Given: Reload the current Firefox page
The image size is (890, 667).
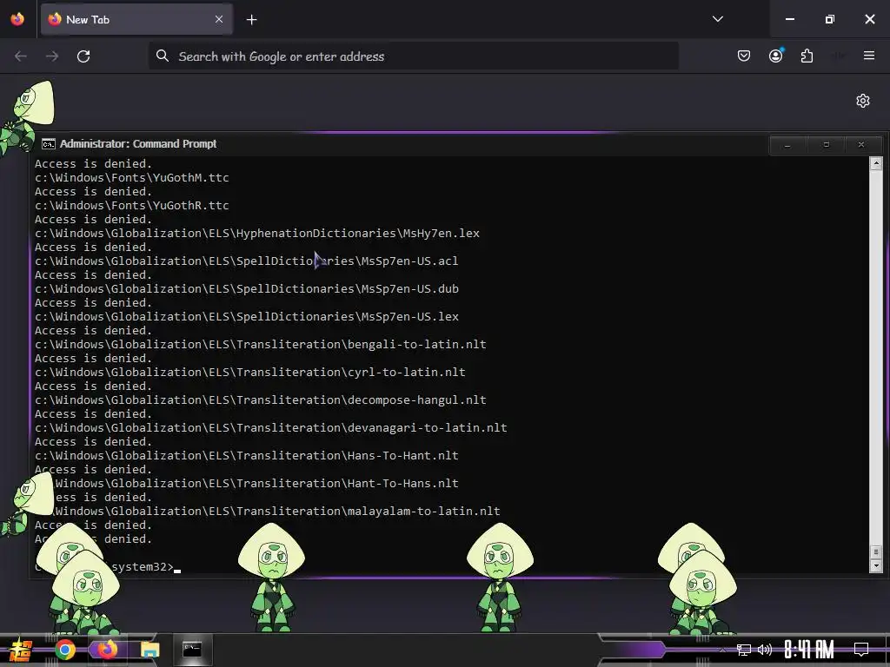Looking at the screenshot, I should point(83,56).
